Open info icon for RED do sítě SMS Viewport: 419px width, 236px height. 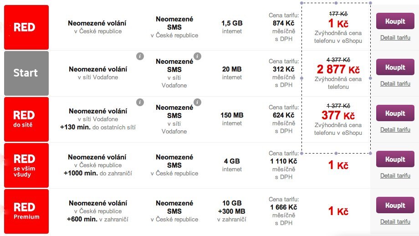pos(197,102)
